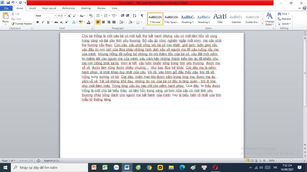Open the word count from status bar

point(26,160)
